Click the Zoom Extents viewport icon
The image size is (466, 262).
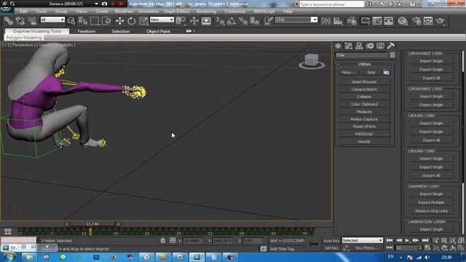coord(452,240)
